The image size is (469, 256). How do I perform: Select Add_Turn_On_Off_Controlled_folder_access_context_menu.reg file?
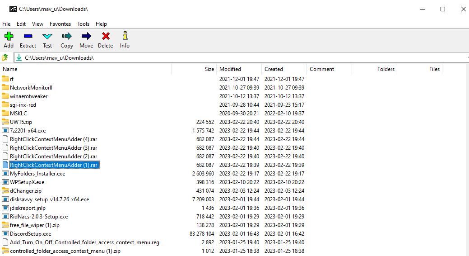(85, 242)
